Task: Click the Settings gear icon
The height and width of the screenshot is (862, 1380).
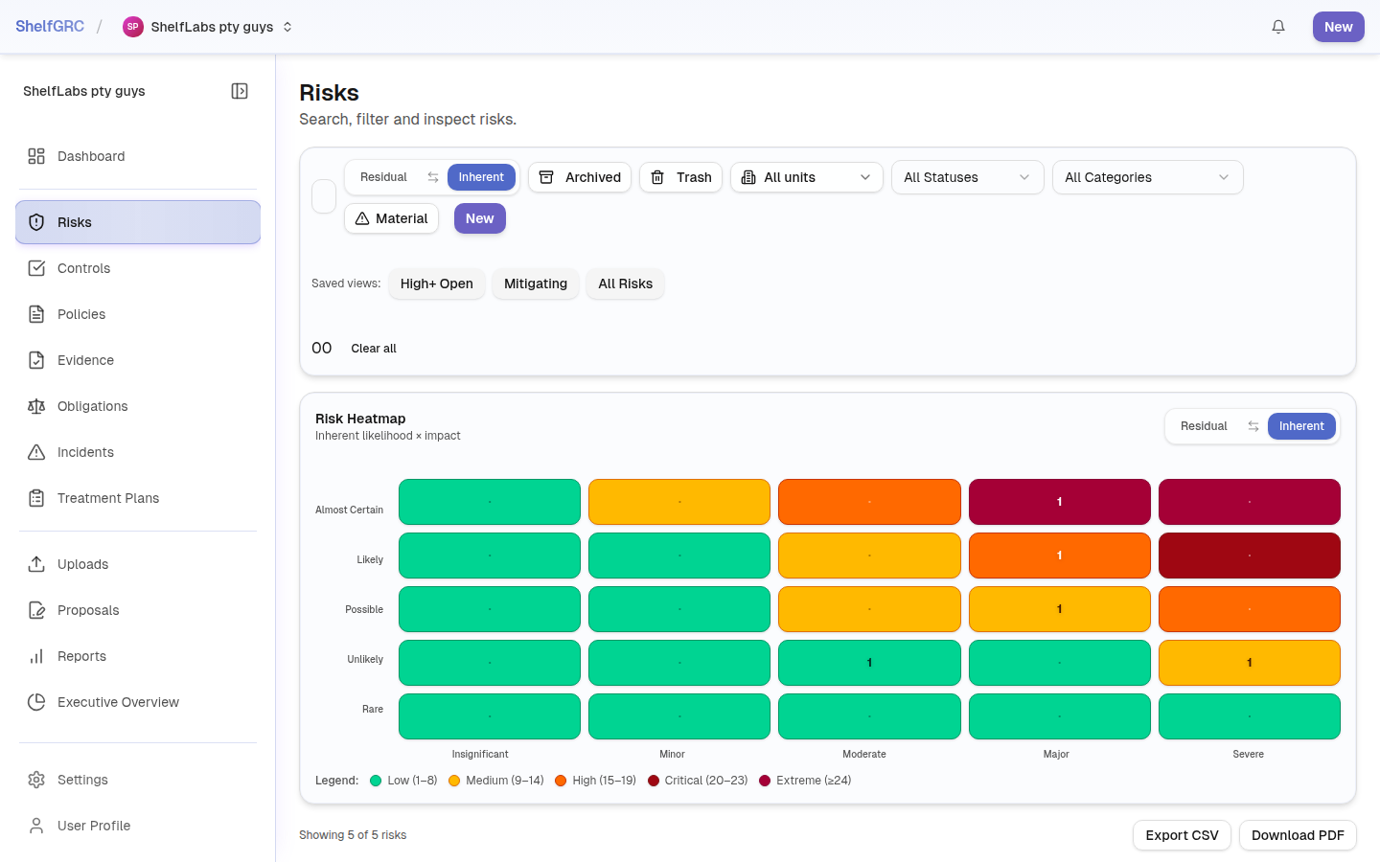Action: click(x=36, y=780)
